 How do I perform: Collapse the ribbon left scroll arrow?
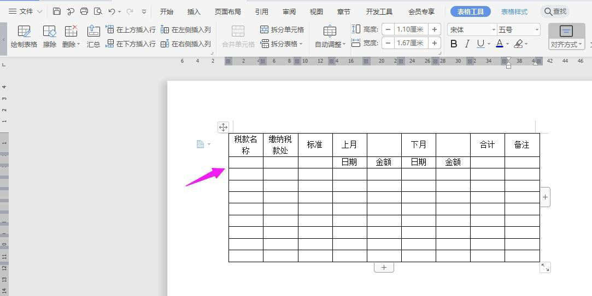[x=3, y=39]
